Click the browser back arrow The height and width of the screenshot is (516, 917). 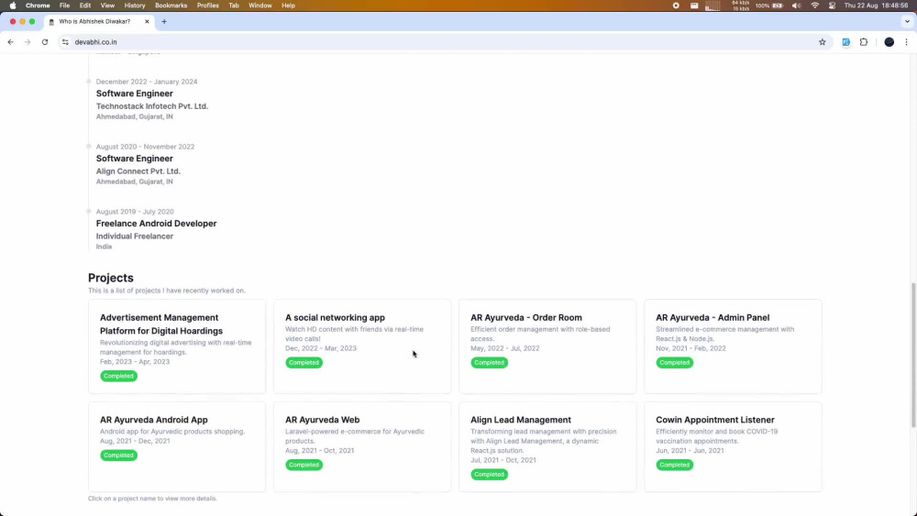pos(10,42)
